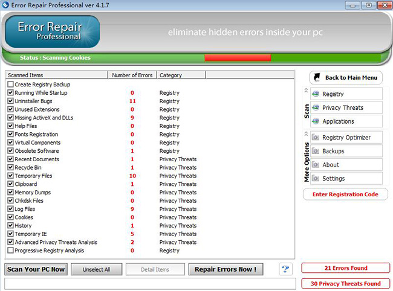Click the 10 errors for Temporary Files

[132, 176]
